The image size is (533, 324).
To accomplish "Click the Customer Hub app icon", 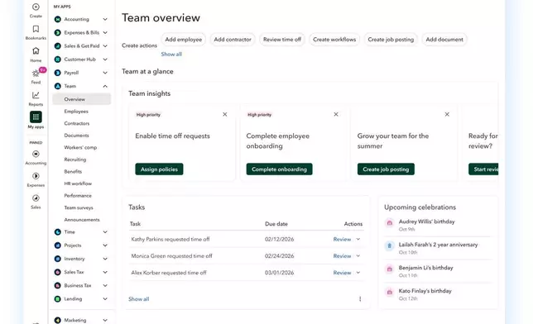I will (x=58, y=60).
